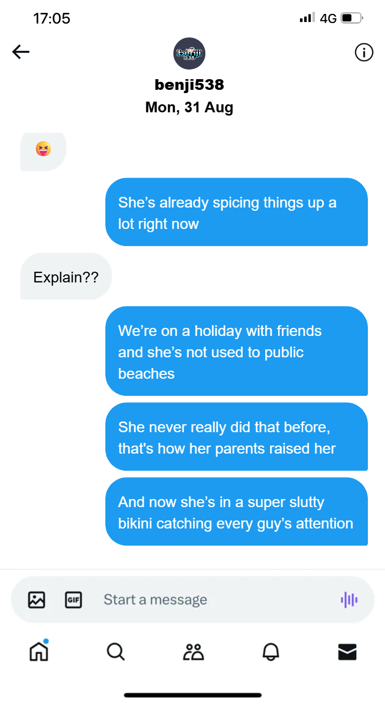385x705 pixels.
Task: Tap the Mon, 31 Aug date label
Action: 189,107
